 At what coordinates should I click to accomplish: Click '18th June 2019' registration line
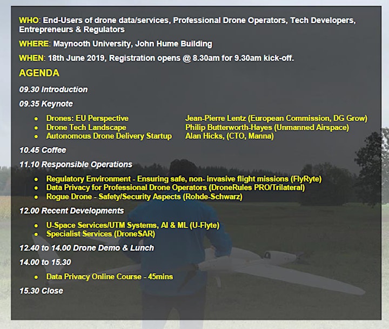pos(171,58)
